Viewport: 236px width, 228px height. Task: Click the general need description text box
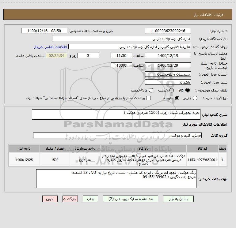click(x=116, y=114)
